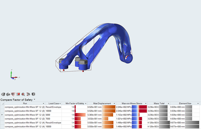Viewport: 201px width, 129px height.
Task: Click the second toolbar icon with camera shape
Action: pyautogui.click(x=8, y=94)
